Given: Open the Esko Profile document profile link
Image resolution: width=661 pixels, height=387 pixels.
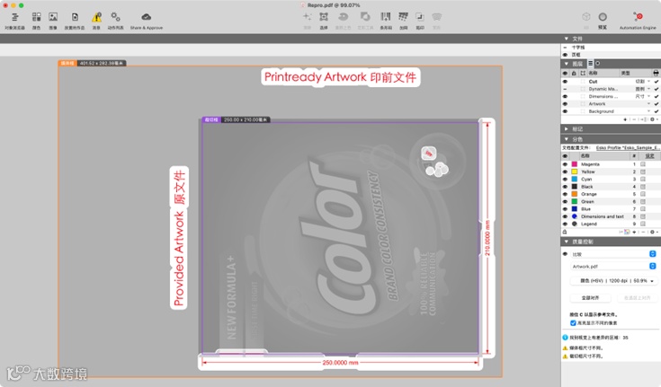Looking at the screenshot, I should tap(628, 148).
